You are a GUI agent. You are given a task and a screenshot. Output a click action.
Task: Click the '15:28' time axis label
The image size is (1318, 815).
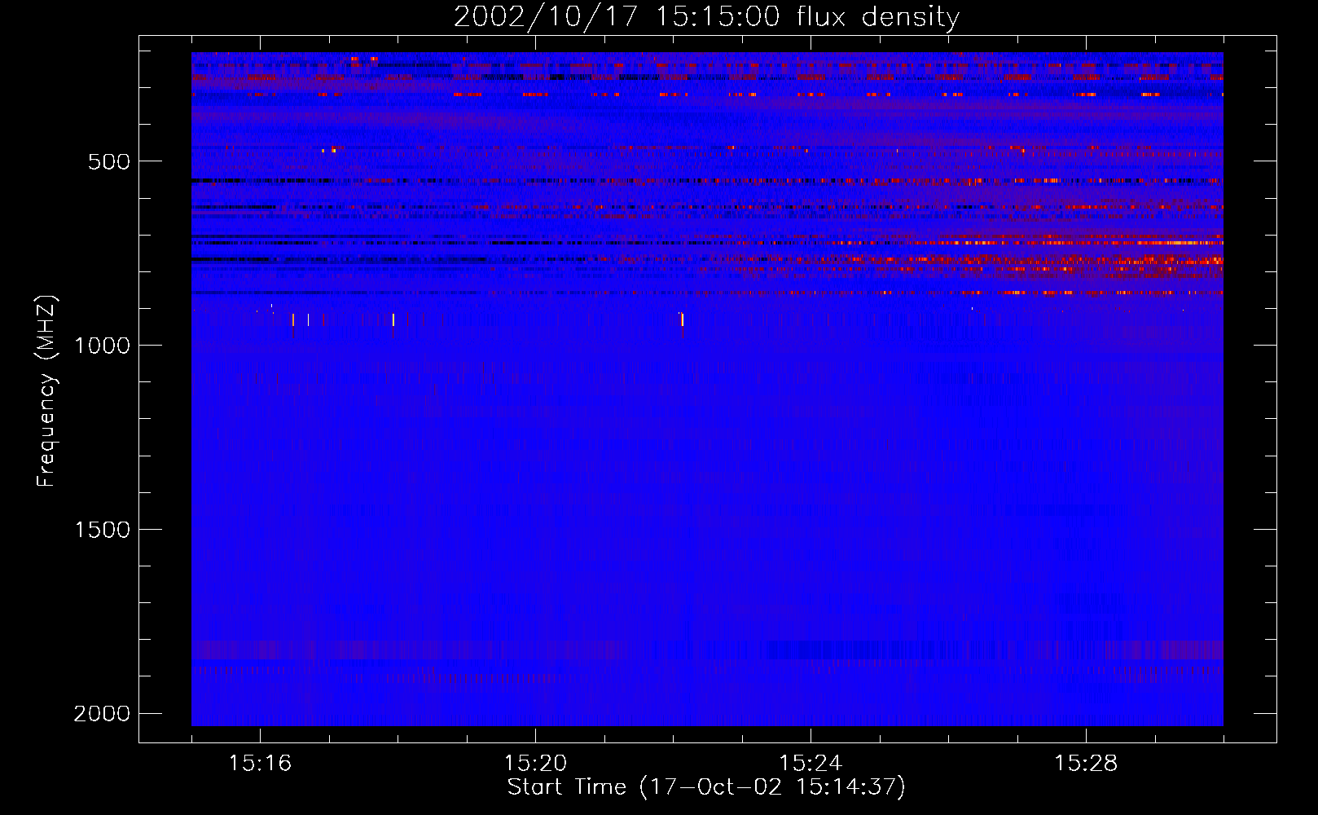(x=1086, y=763)
